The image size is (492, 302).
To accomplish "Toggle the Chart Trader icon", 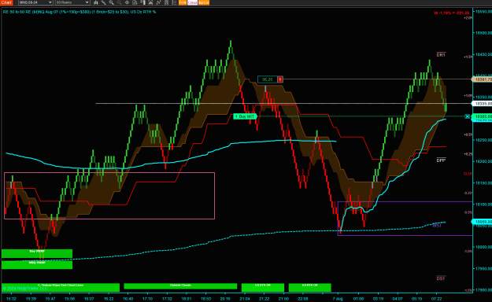I will [x=142, y=2].
